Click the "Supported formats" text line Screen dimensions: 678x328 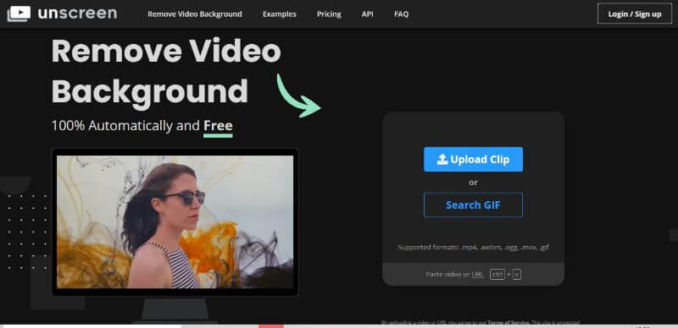tap(473, 248)
